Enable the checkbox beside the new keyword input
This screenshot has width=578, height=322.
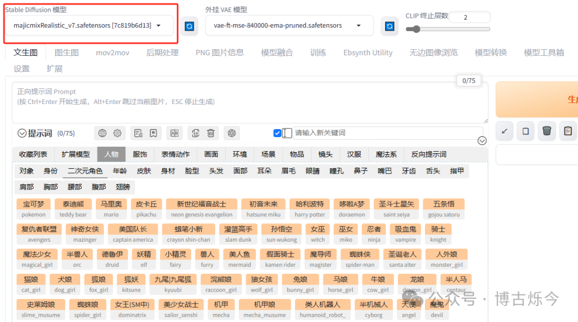coord(277,133)
